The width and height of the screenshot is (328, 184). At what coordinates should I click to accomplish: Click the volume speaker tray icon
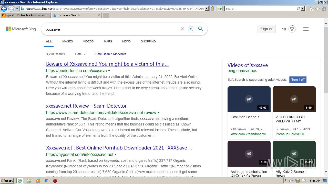291,181
